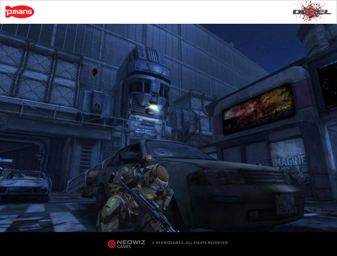337x256 pixels.
Task: Click the NEOWIZ GAMES wordmark
Action: point(131,244)
